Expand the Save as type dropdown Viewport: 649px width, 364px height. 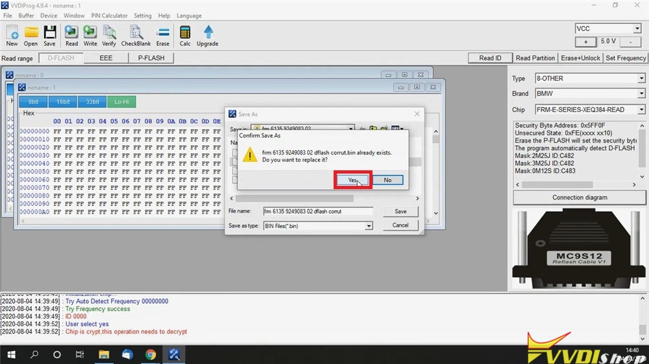(369, 226)
